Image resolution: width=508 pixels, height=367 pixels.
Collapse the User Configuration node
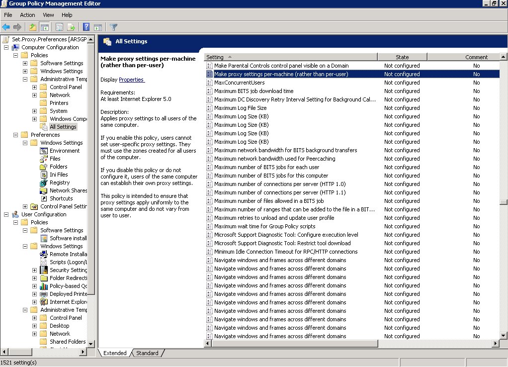[x=6, y=214]
